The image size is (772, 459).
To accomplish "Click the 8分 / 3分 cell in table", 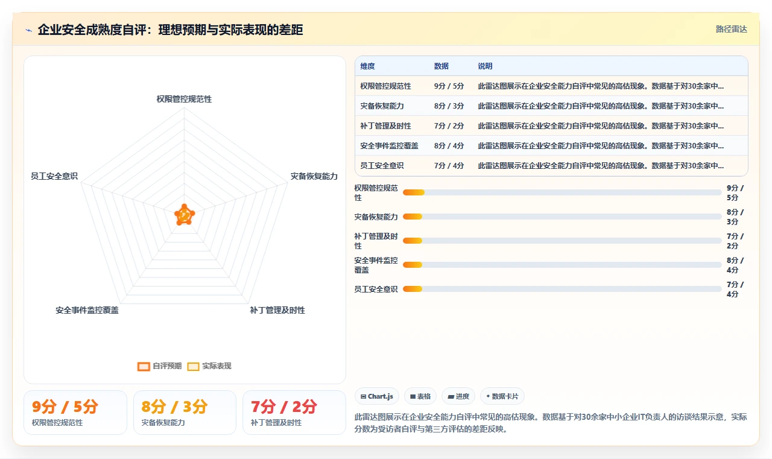I will pos(449,106).
